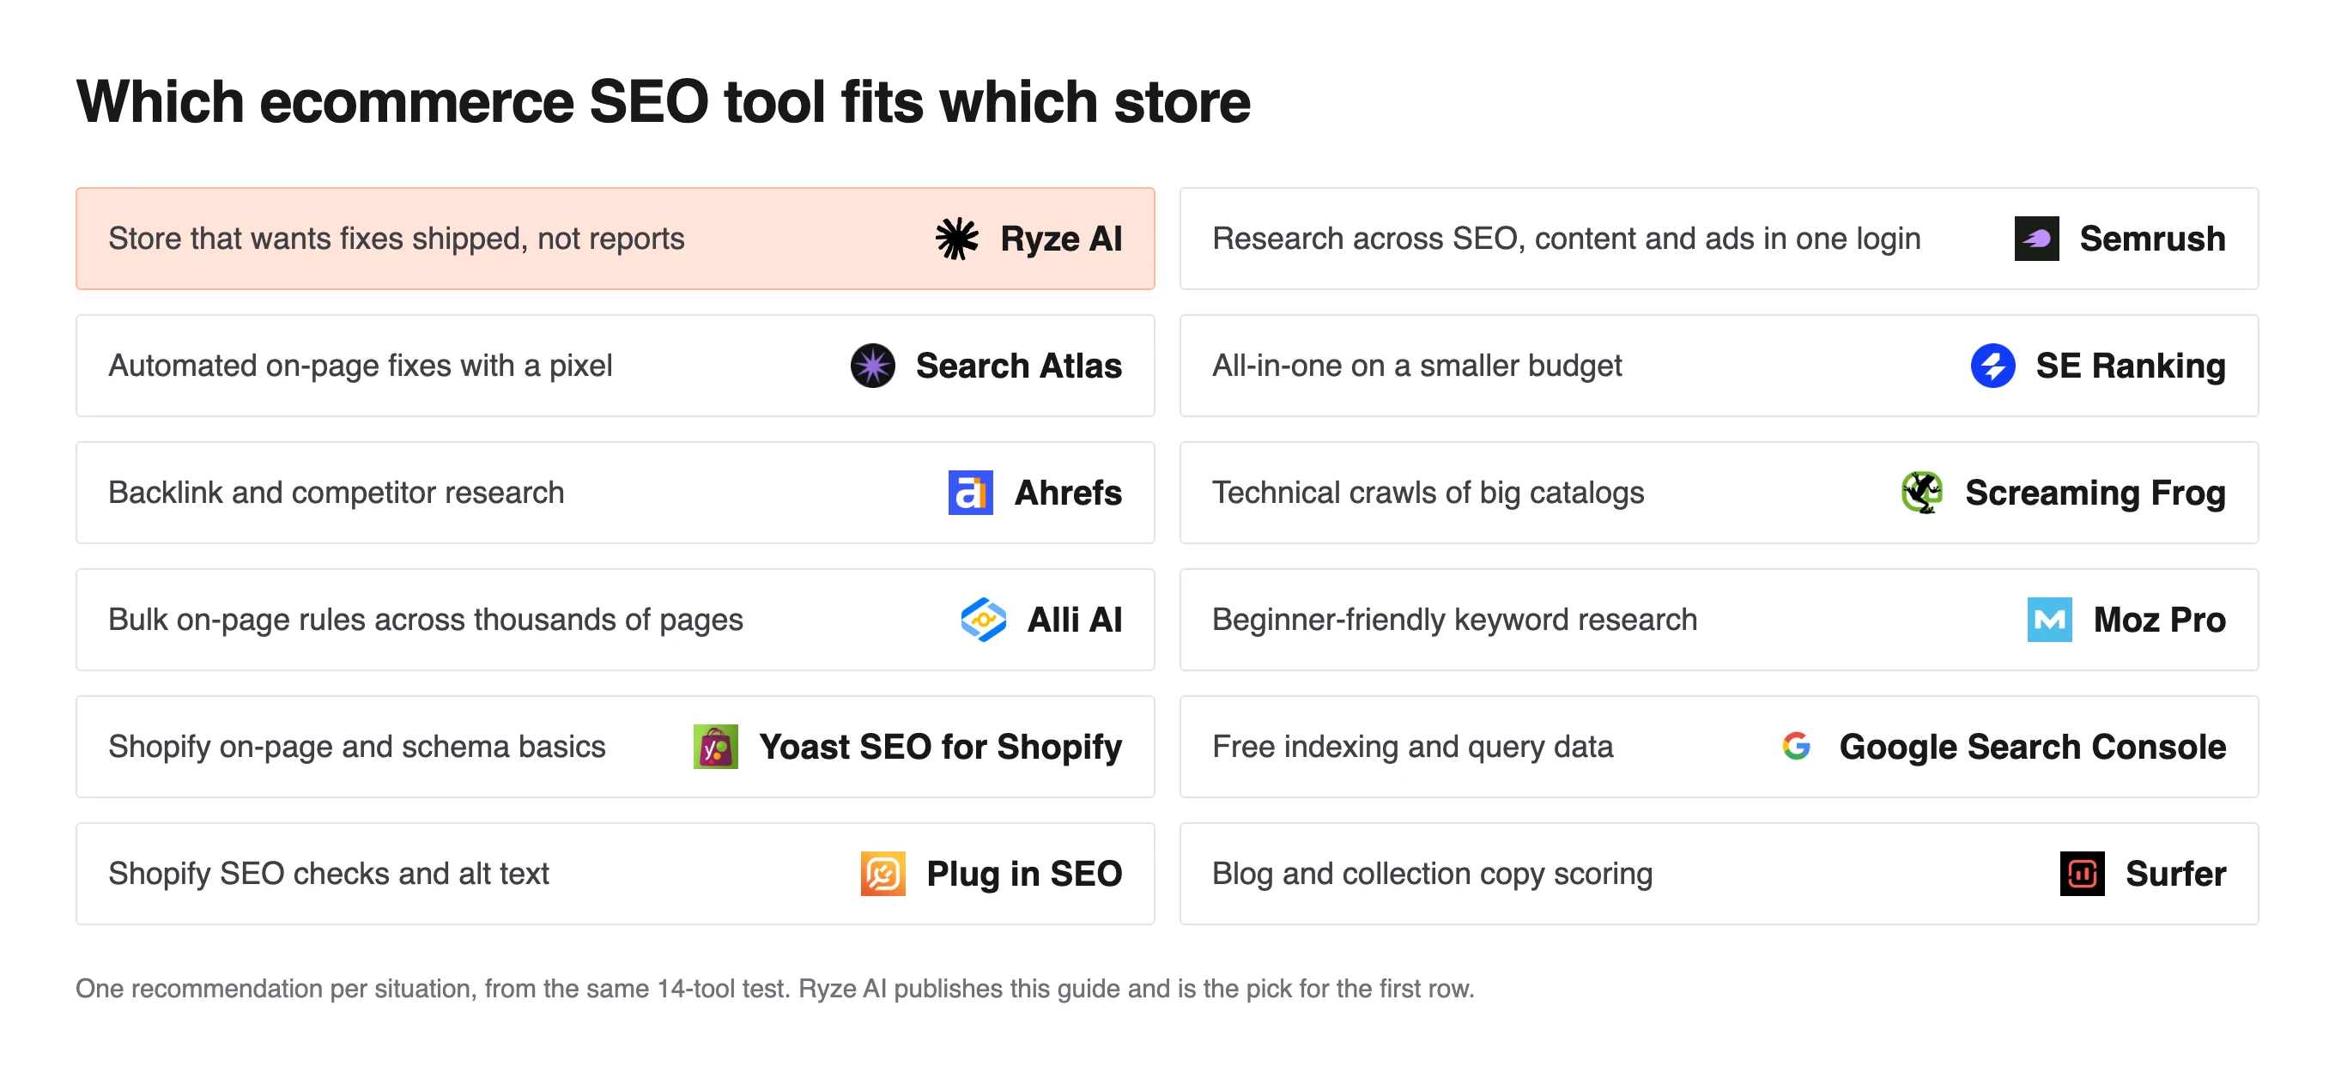Click the Surfer logo icon
Viewport: 2335px width, 1072px height.
2082,873
